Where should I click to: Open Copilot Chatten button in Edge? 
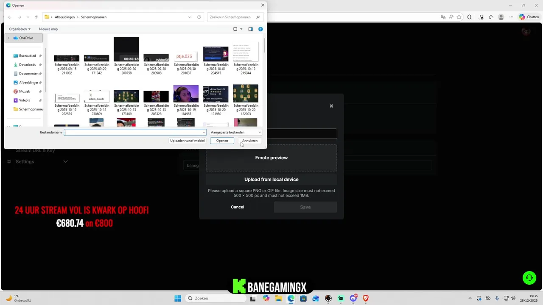pos(529,17)
